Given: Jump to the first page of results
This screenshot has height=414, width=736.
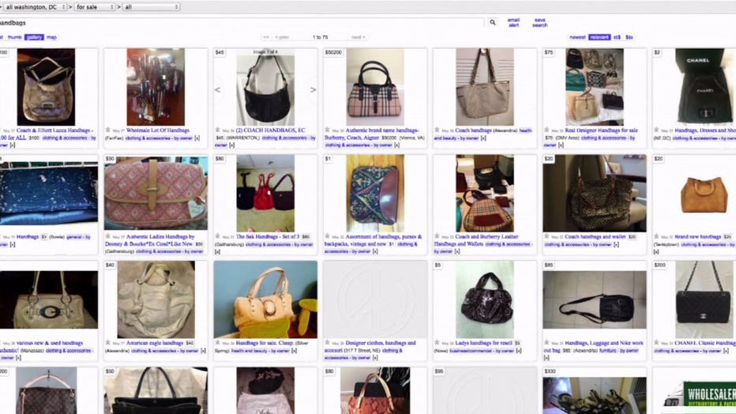Looking at the screenshot, I should click(265, 37).
